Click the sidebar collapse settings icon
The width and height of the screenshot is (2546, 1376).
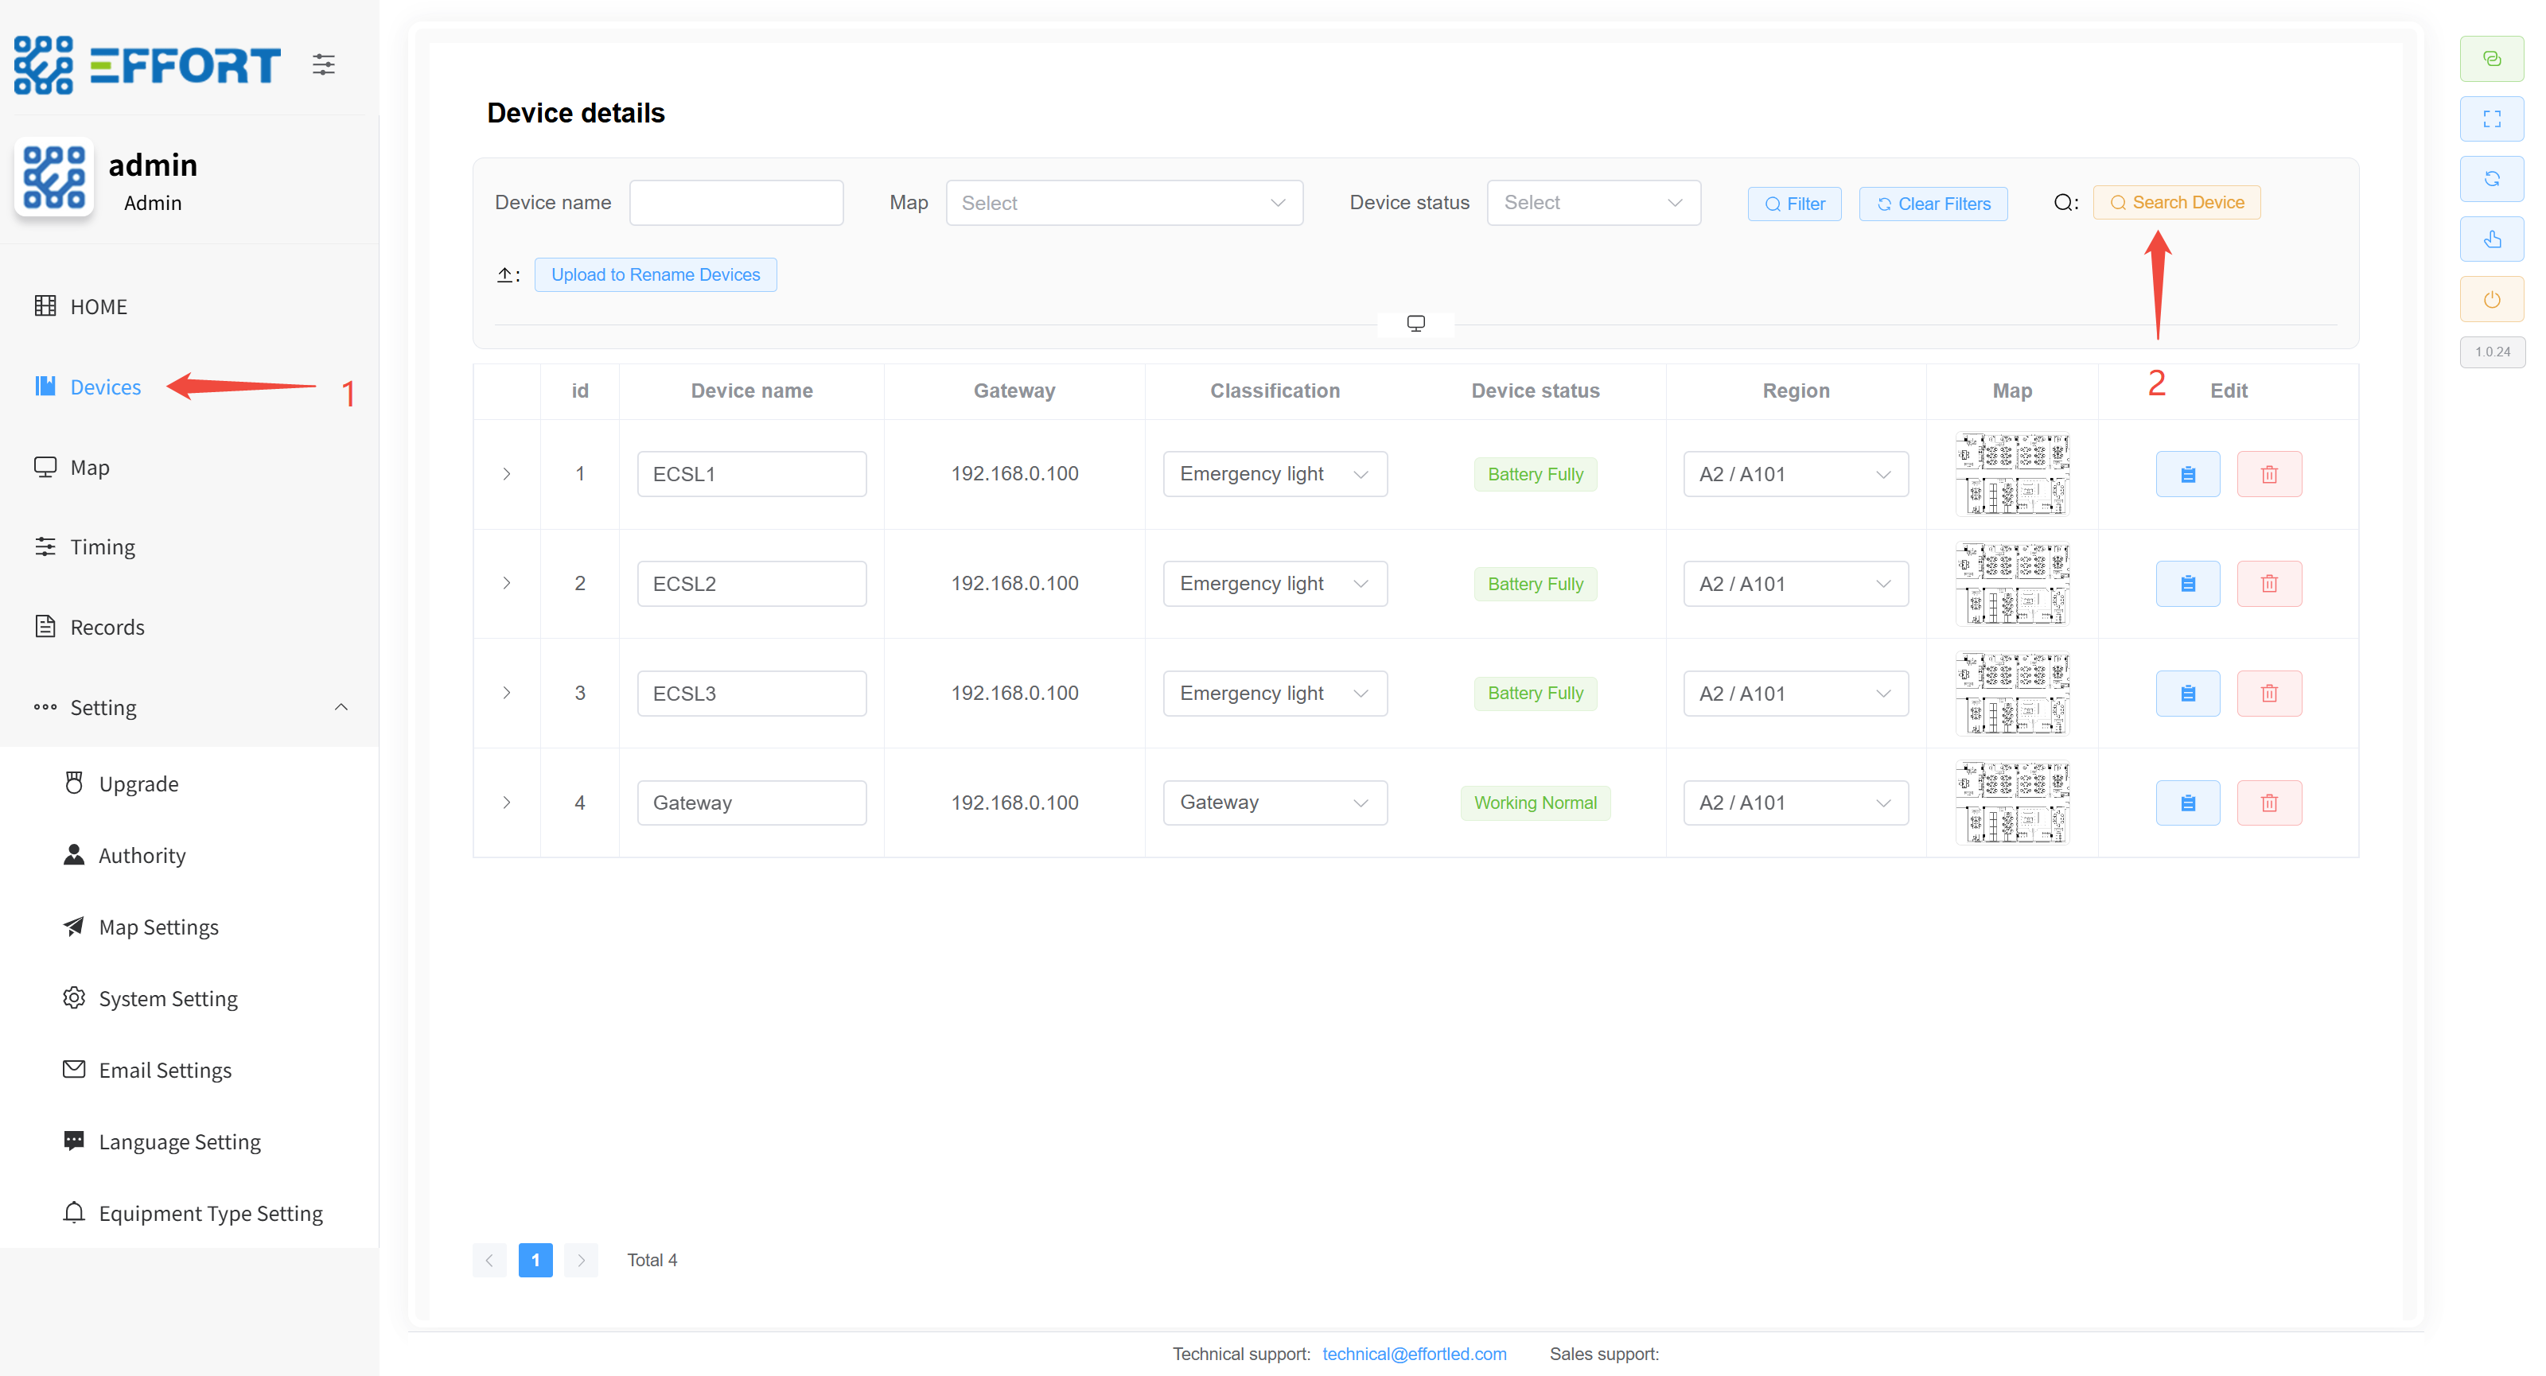tap(323, 65)
